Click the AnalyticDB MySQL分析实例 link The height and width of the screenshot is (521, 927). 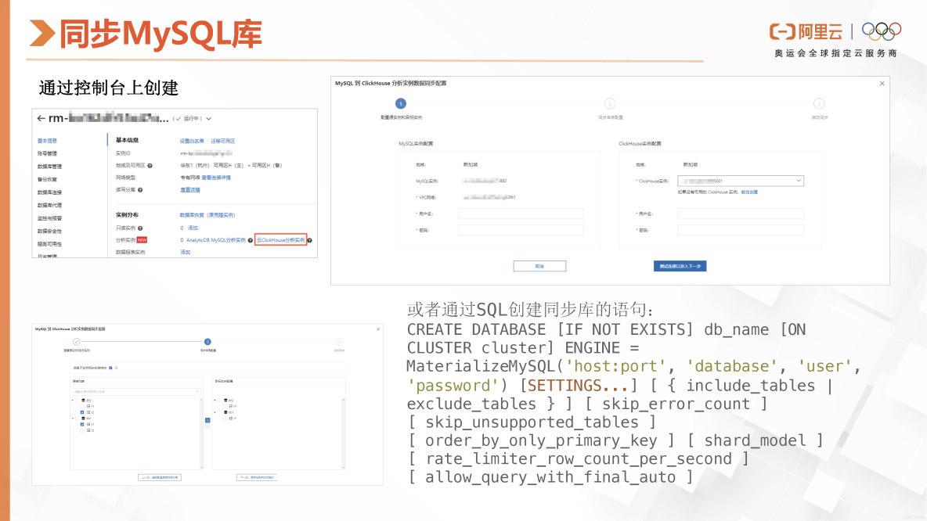tap(216, 240)
